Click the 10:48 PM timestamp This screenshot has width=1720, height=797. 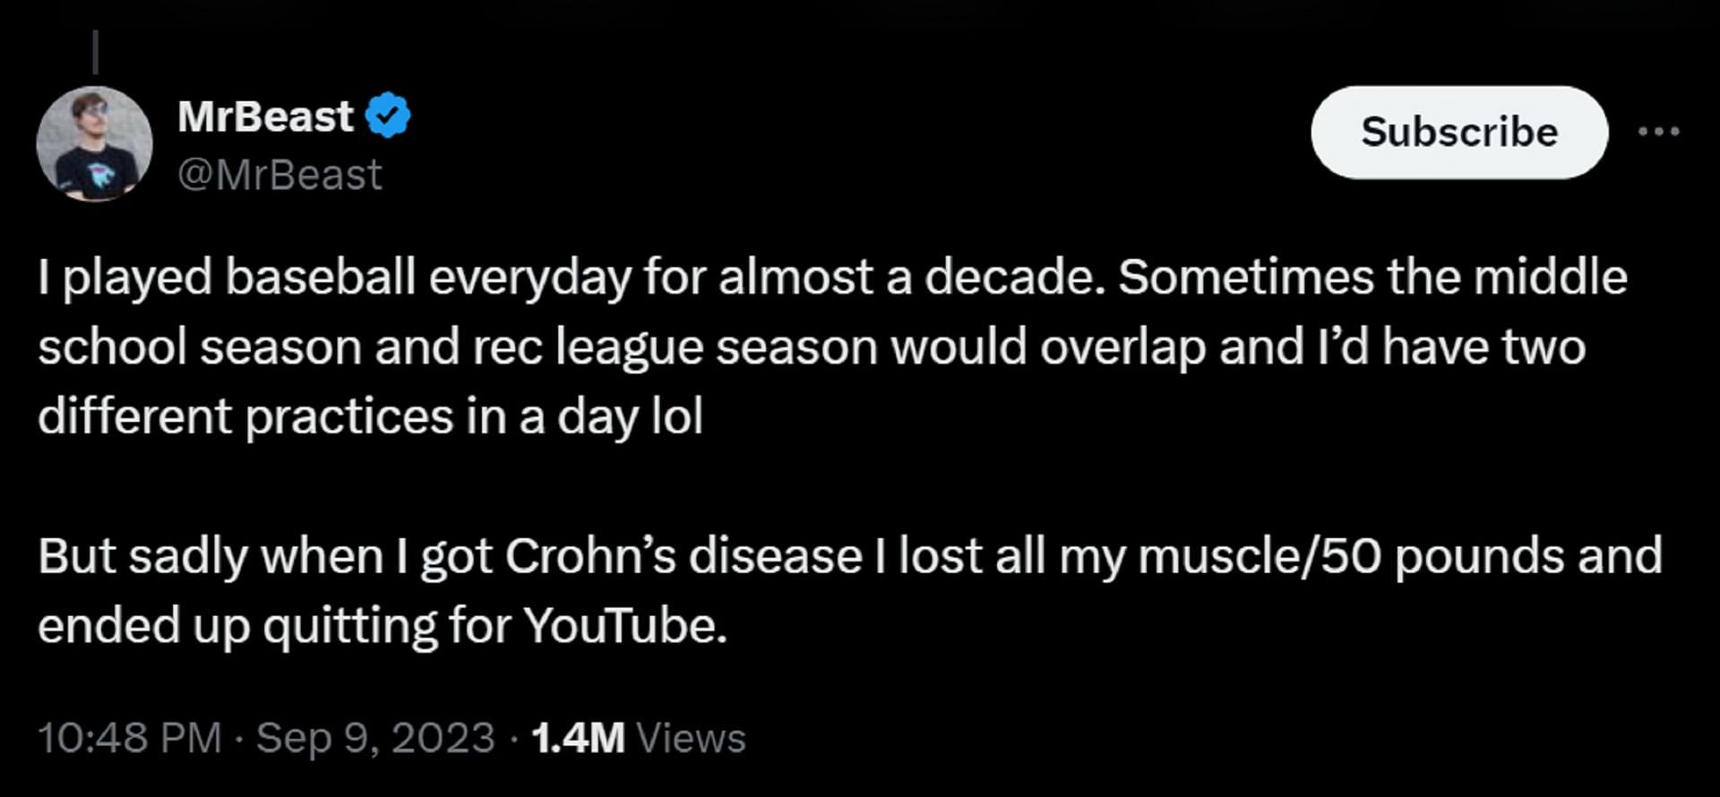130,738
